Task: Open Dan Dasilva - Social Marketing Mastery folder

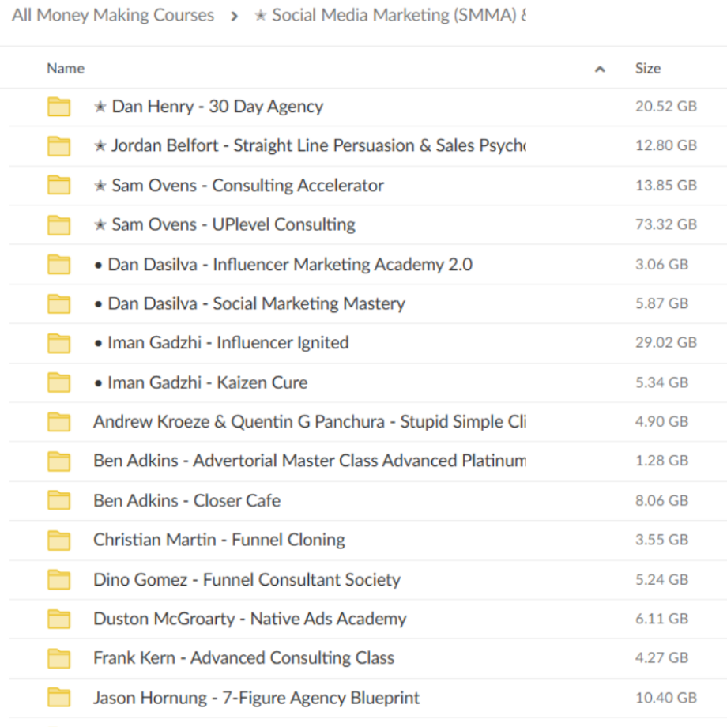Action: (x=249, y=303)
